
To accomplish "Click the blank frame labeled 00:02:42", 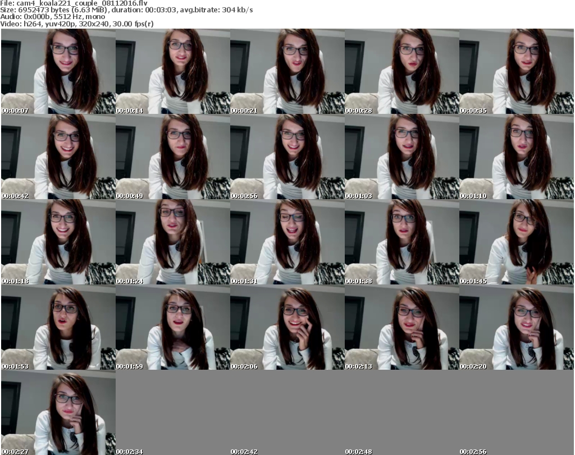I will click(x=287, y=412).
